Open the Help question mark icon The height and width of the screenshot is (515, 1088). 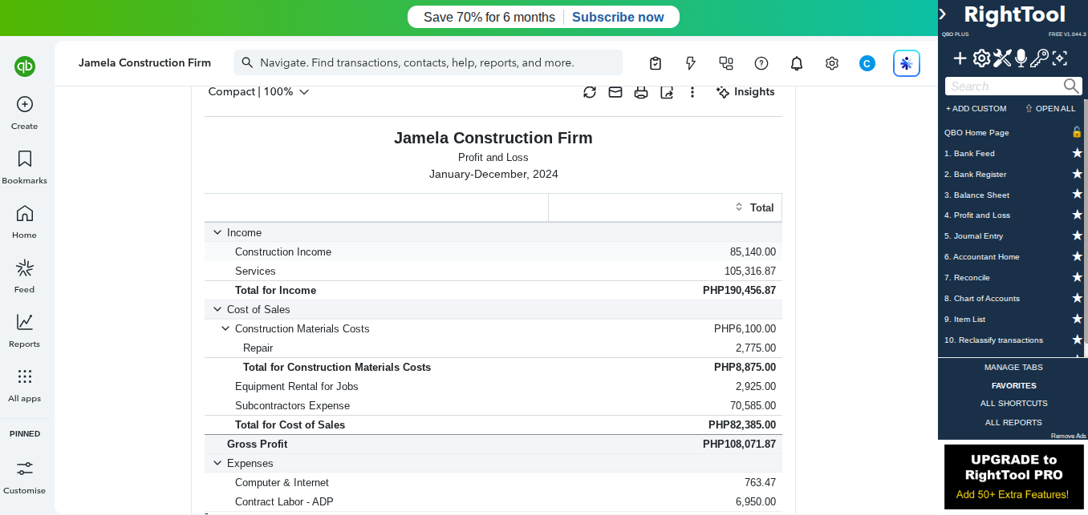[761, 63]
